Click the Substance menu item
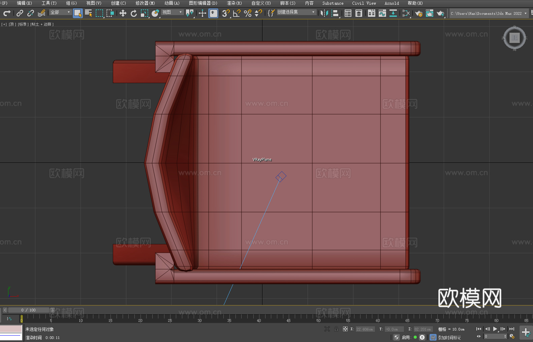 333,3
